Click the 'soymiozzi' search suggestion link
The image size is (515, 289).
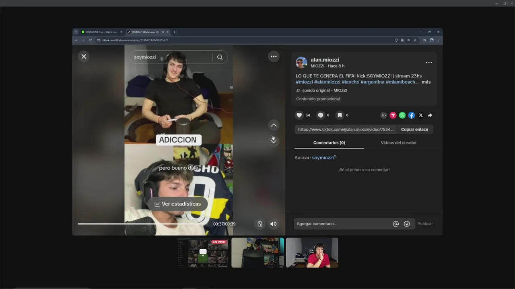(x=324, y=158)
